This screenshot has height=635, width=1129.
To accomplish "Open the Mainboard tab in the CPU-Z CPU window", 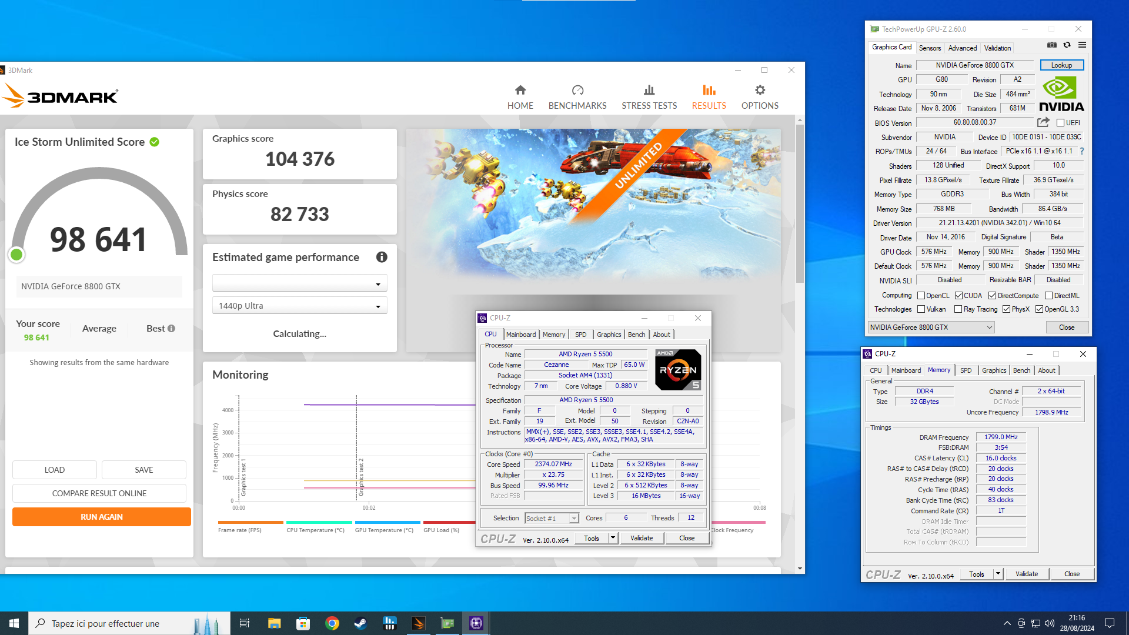I will pyautogui.click(x=521, y=335).
